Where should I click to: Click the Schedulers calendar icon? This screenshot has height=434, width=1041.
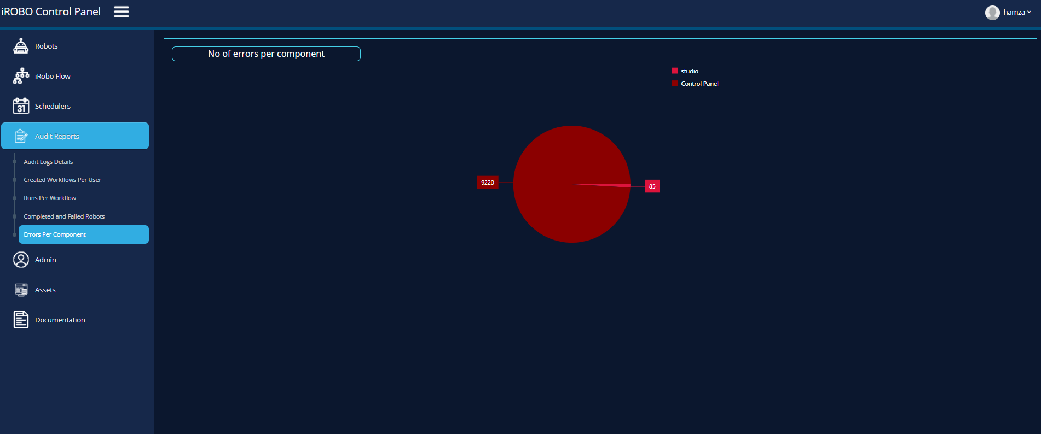(21, 106)
